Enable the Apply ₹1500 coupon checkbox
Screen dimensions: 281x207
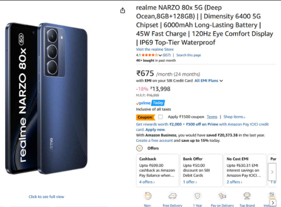click(x=160, y=117)
